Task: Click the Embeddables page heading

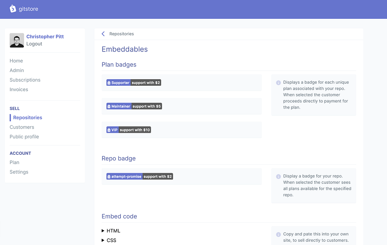Action: click(125, 49)
